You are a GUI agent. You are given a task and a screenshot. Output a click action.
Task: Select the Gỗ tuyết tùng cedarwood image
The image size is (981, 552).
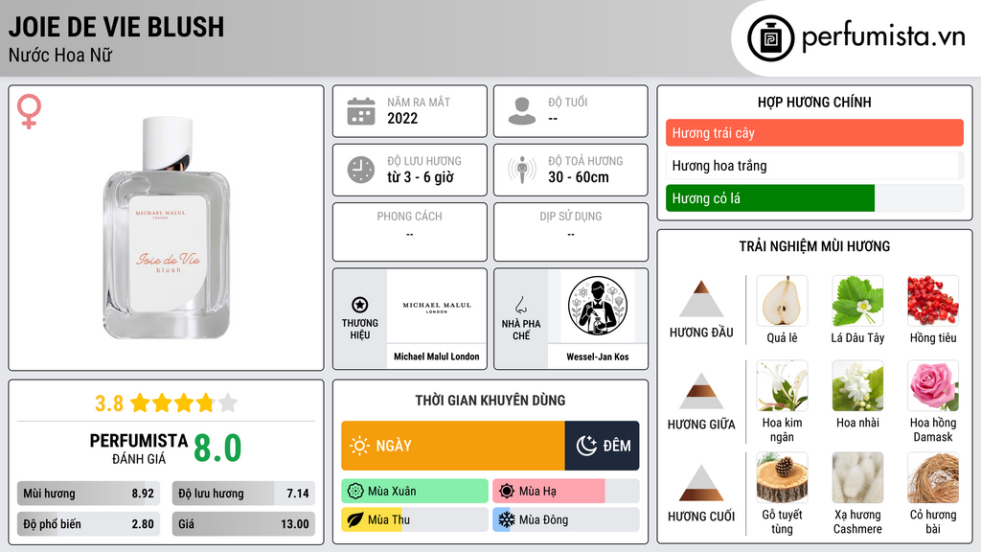[x=782, y=478]
